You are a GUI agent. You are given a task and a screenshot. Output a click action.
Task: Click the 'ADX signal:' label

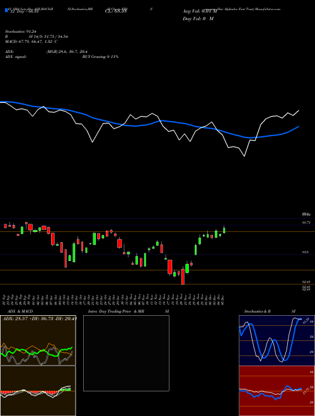pos(16,57)
